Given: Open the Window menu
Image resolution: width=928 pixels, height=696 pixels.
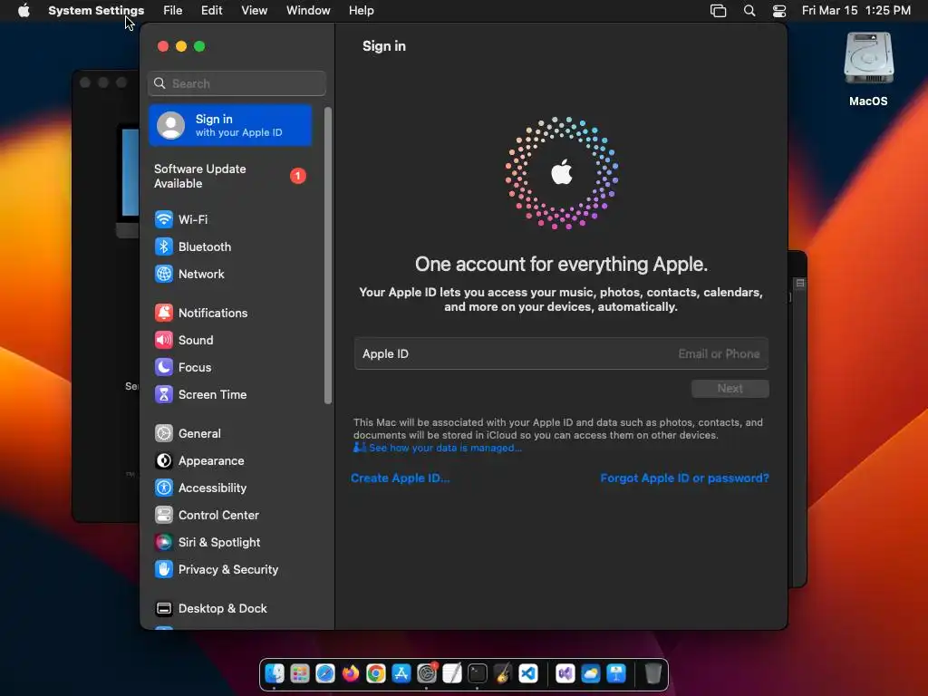Looking at the screenshot, I should 308,11.
